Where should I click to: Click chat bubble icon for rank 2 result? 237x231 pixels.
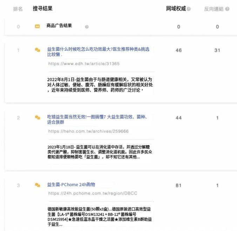click(x=37, y=117)
